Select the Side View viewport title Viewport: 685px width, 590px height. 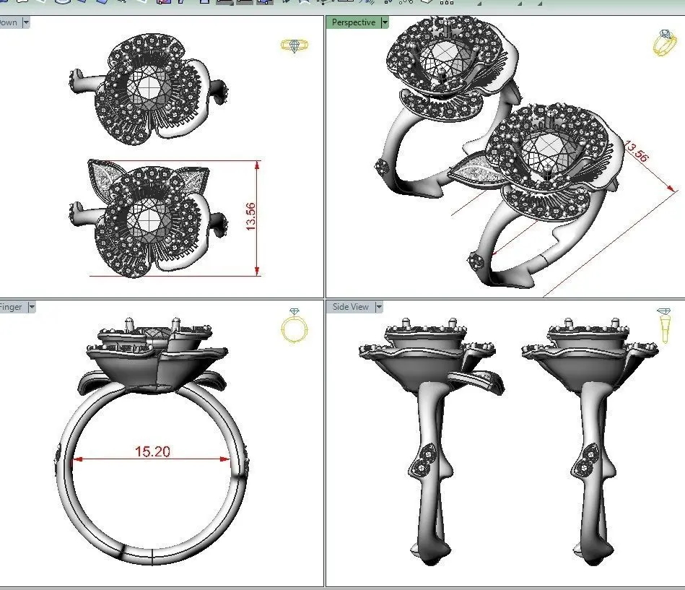pyautogui.click(x=350, y=307)
